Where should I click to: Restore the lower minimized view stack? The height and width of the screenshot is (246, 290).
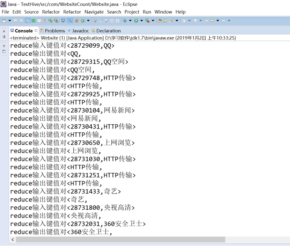tap(4, 46)
